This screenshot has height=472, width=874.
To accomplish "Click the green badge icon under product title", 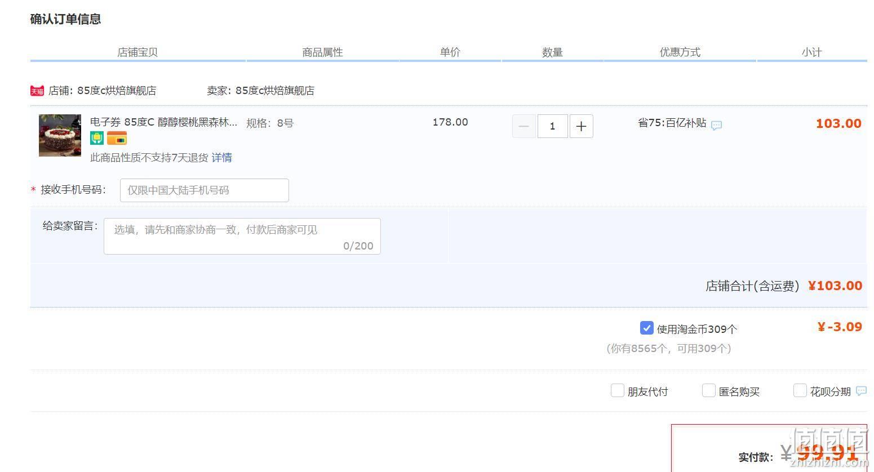I will pyautogui.click(x=97, y=138).
